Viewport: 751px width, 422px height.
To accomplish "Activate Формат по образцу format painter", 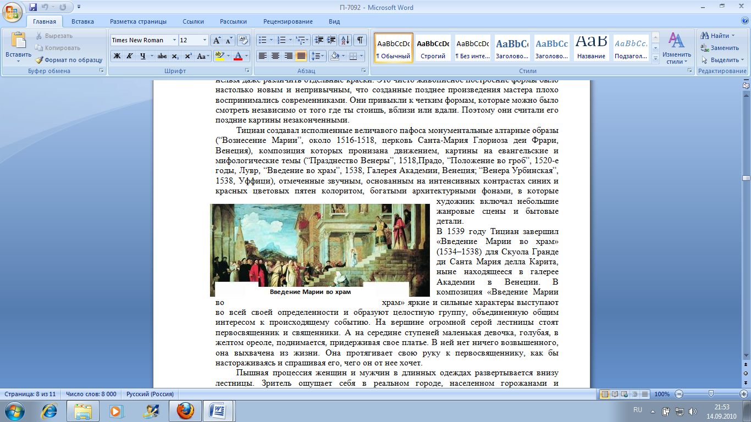I will 69,60.
